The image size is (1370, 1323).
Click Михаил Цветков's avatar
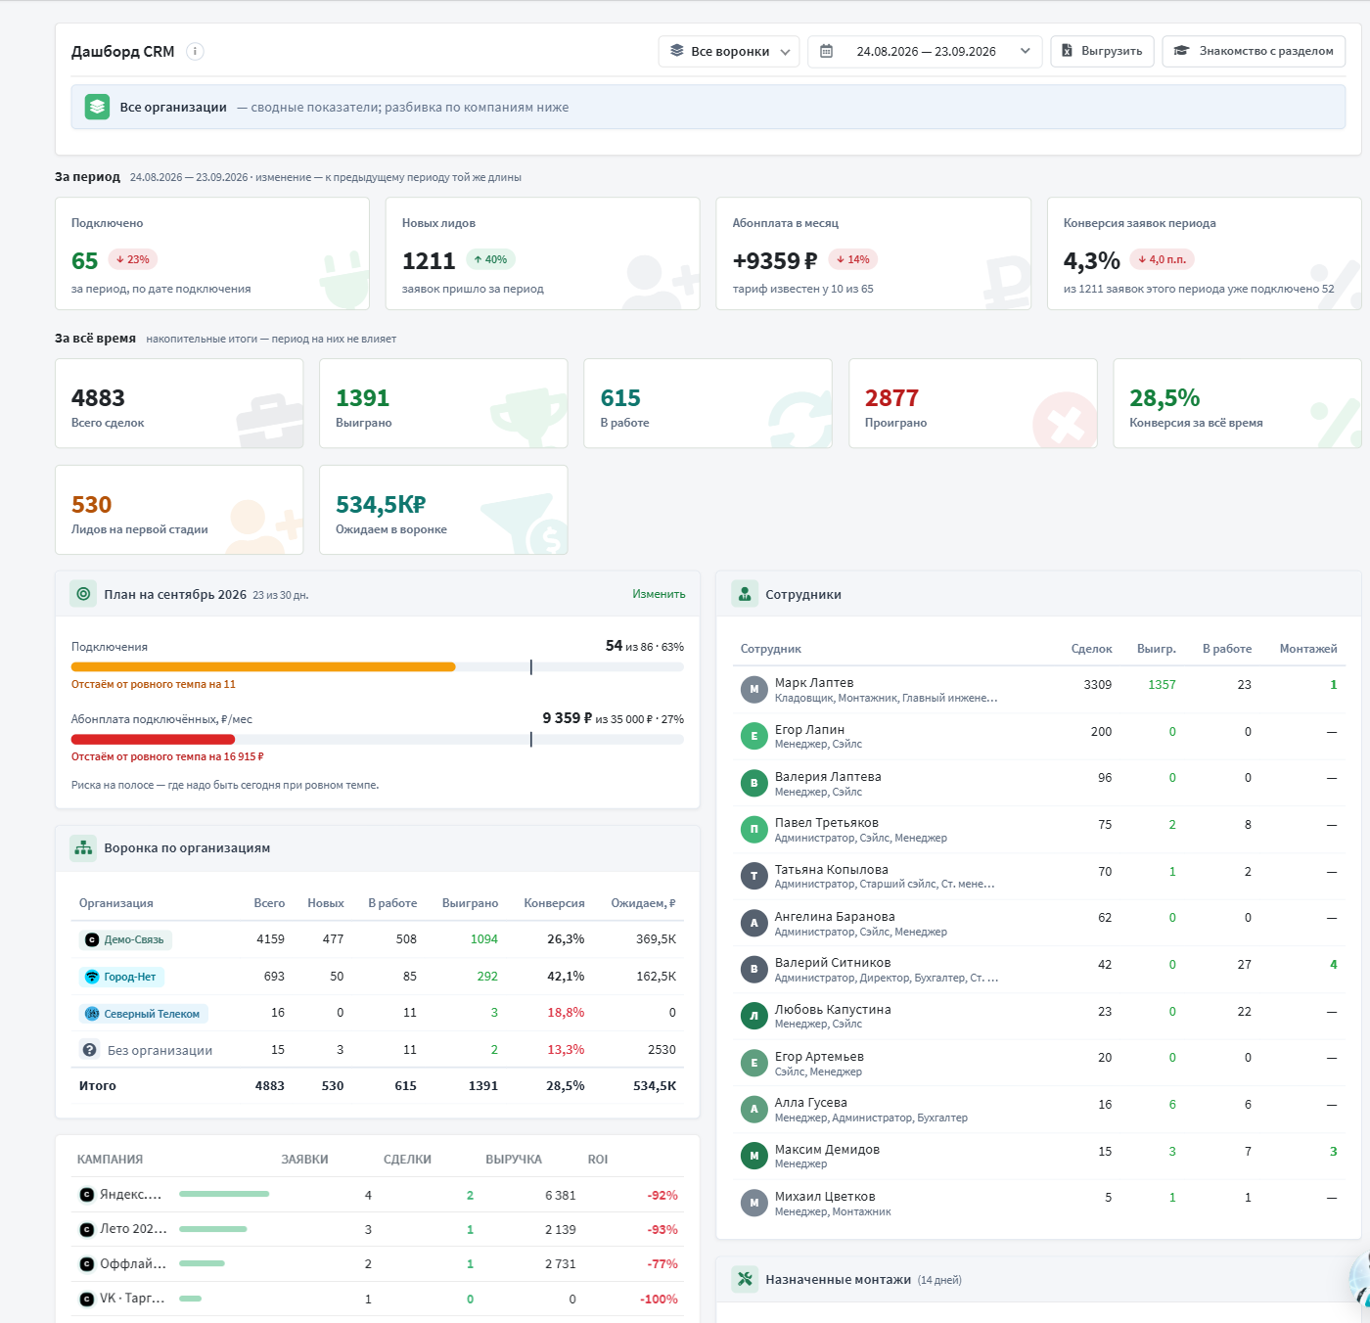(753, 1203)
